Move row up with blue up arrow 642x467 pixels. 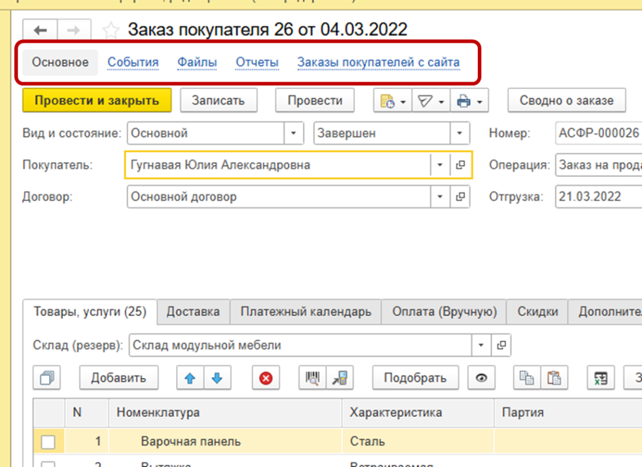191,378
